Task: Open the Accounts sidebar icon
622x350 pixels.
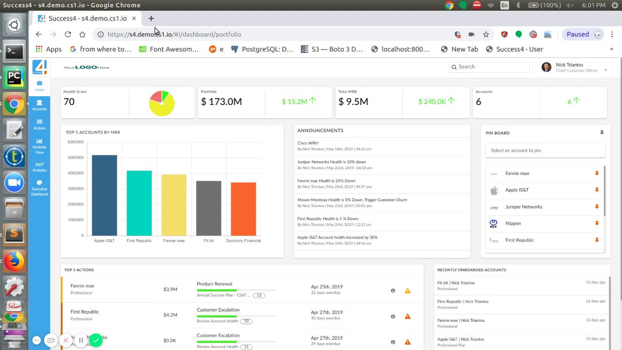Action: coord(39,105)
